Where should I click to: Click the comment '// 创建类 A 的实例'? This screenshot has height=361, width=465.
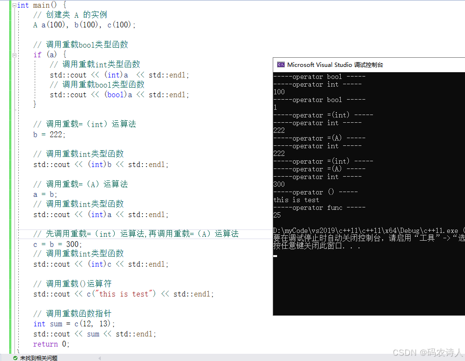click(70, 15)
